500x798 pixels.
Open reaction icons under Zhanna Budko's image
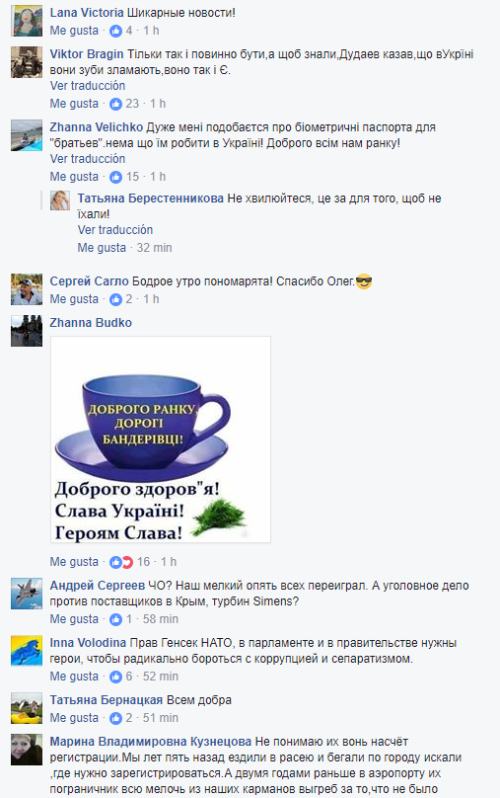(x=121, y=562)
